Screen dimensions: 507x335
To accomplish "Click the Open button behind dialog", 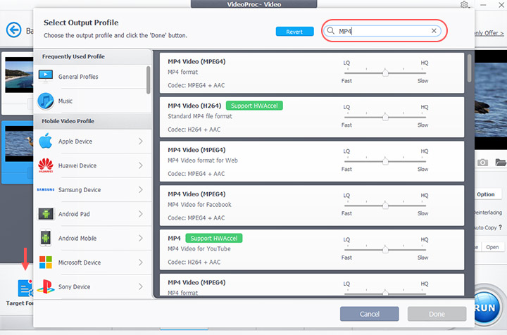I will point(492,247).
